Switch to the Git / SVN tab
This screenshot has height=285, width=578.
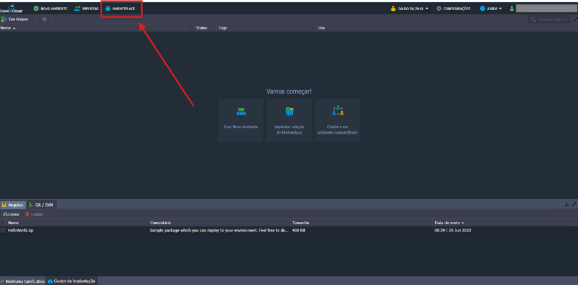pos(41,204)
